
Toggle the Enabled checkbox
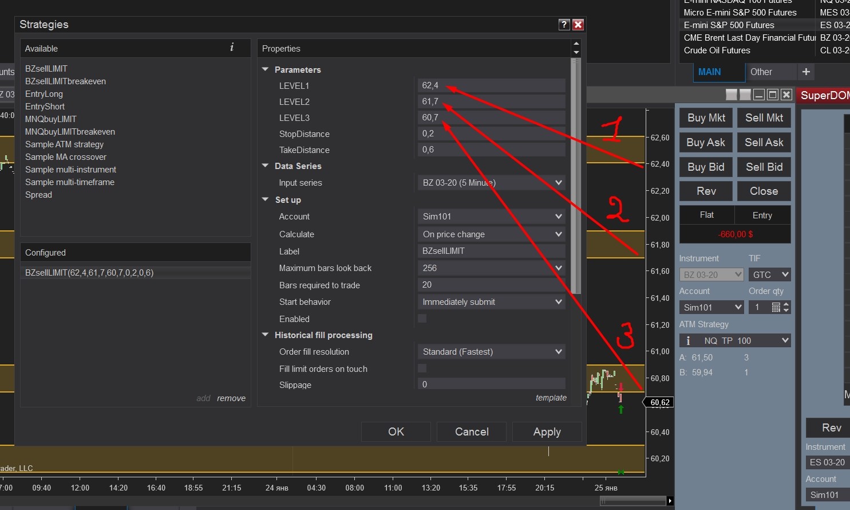coord(422,319)
